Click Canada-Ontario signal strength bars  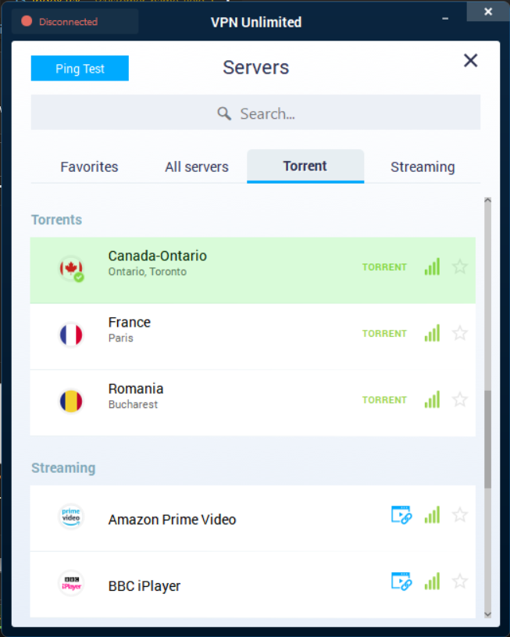click(432, 267)
